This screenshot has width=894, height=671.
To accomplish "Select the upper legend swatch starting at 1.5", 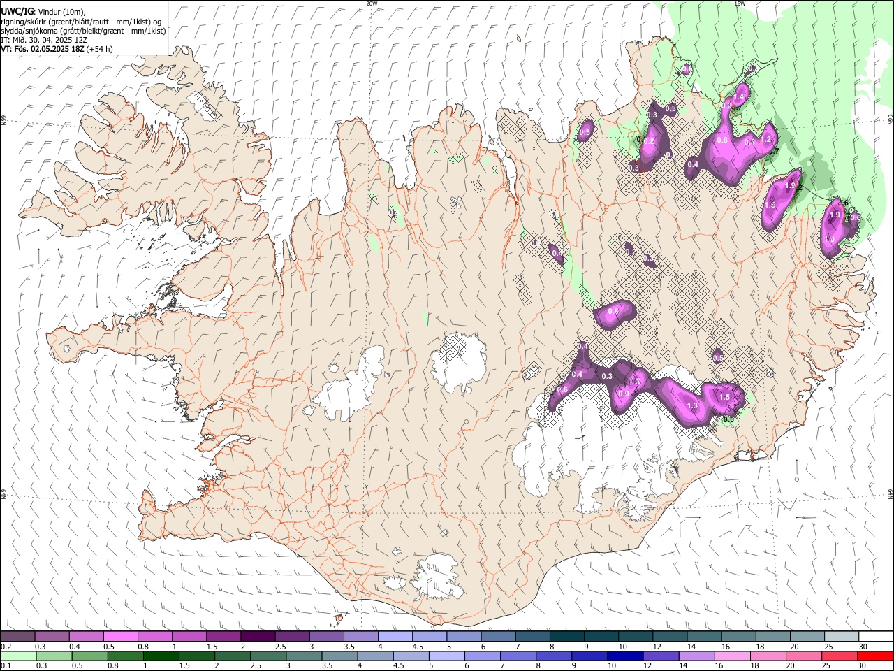I will click(223, 637).
